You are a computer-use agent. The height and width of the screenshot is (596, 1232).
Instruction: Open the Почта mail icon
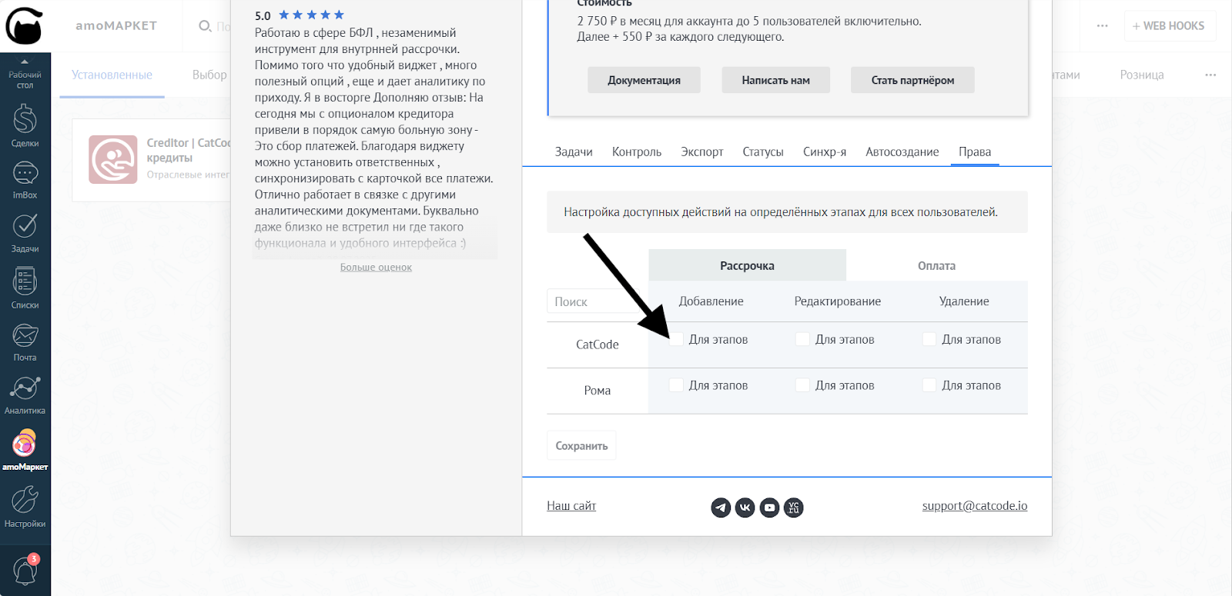pos(25,341)
